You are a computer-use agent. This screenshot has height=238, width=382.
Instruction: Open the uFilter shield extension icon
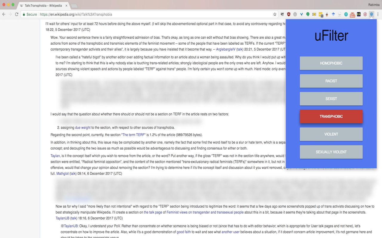coord(372,14)
